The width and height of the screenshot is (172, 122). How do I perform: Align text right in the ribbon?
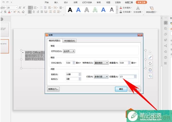[38, 12]
